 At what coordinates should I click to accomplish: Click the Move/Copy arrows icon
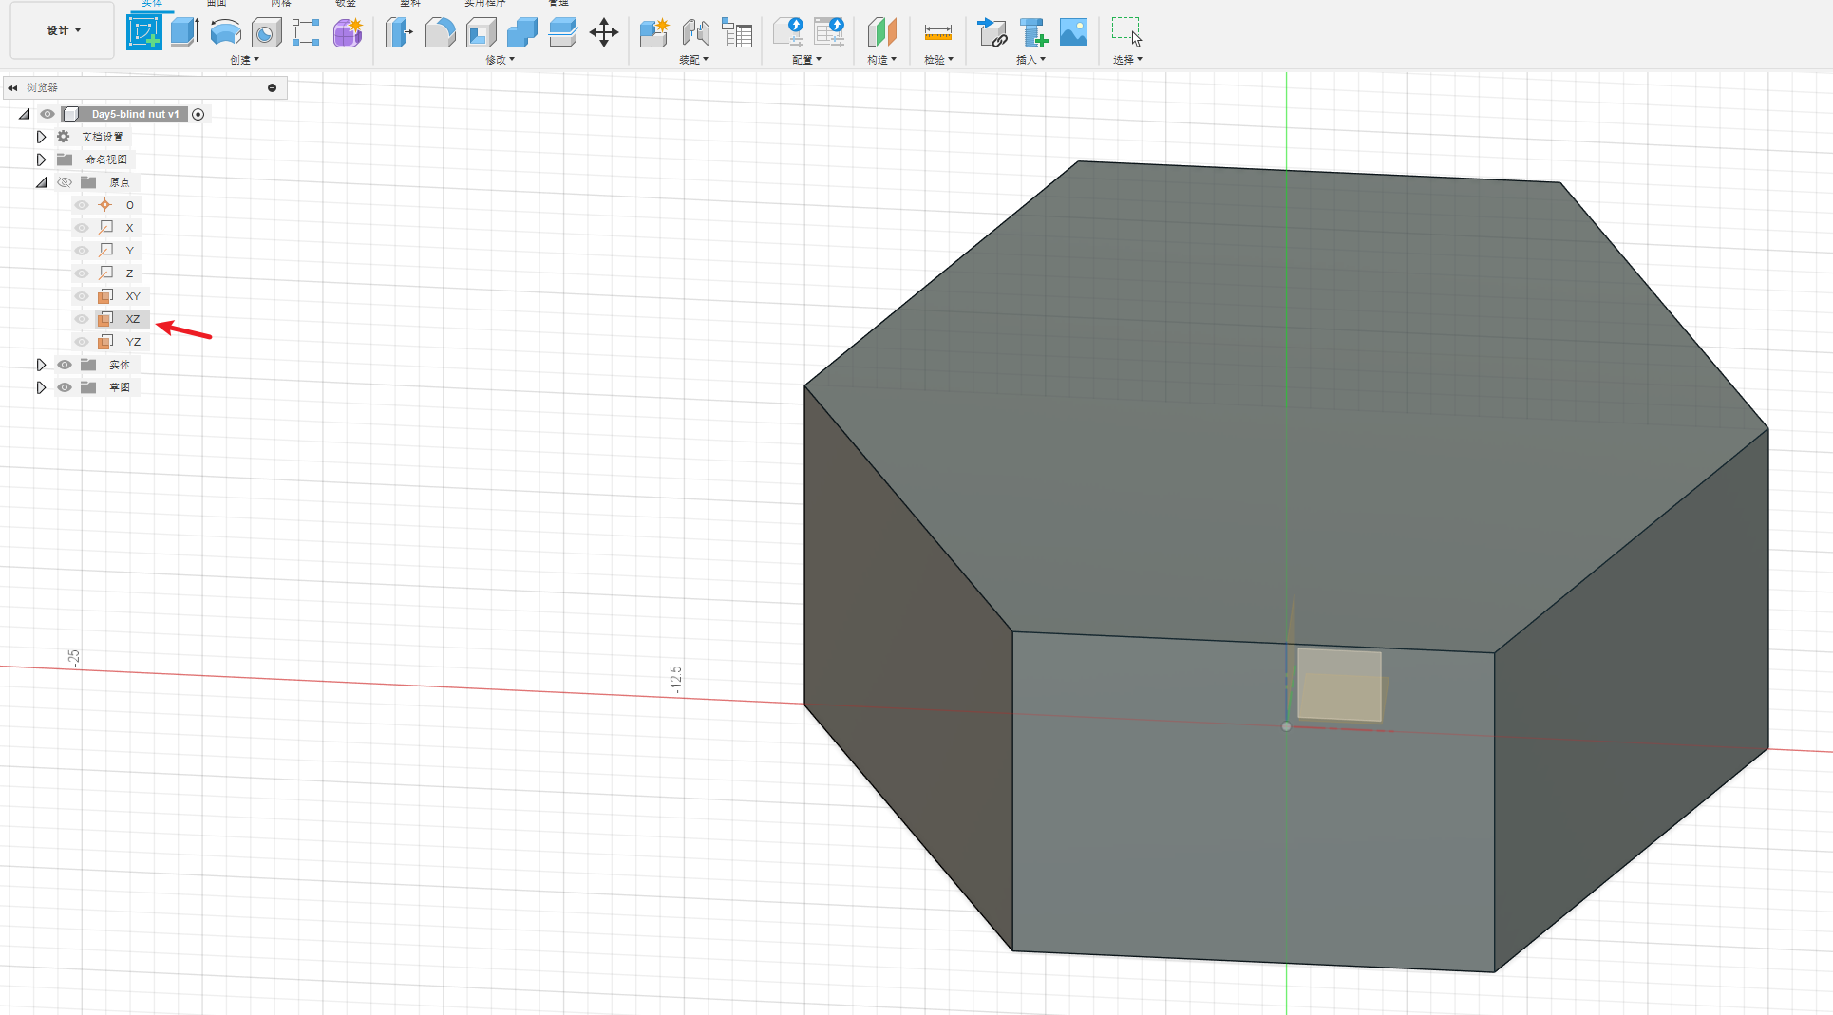point(604,32)
